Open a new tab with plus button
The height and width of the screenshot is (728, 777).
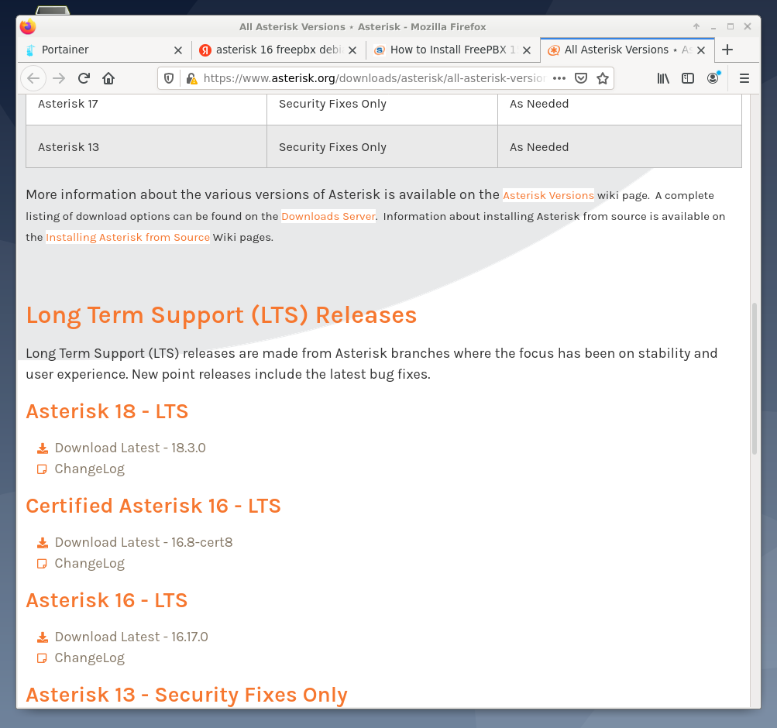click(727, 50)
